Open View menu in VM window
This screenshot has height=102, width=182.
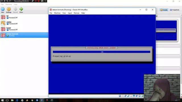(x=64, y=13)
